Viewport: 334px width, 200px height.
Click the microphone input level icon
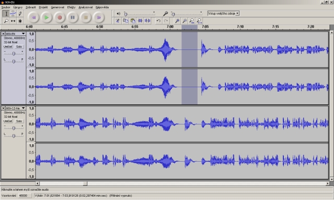[165, 14]
